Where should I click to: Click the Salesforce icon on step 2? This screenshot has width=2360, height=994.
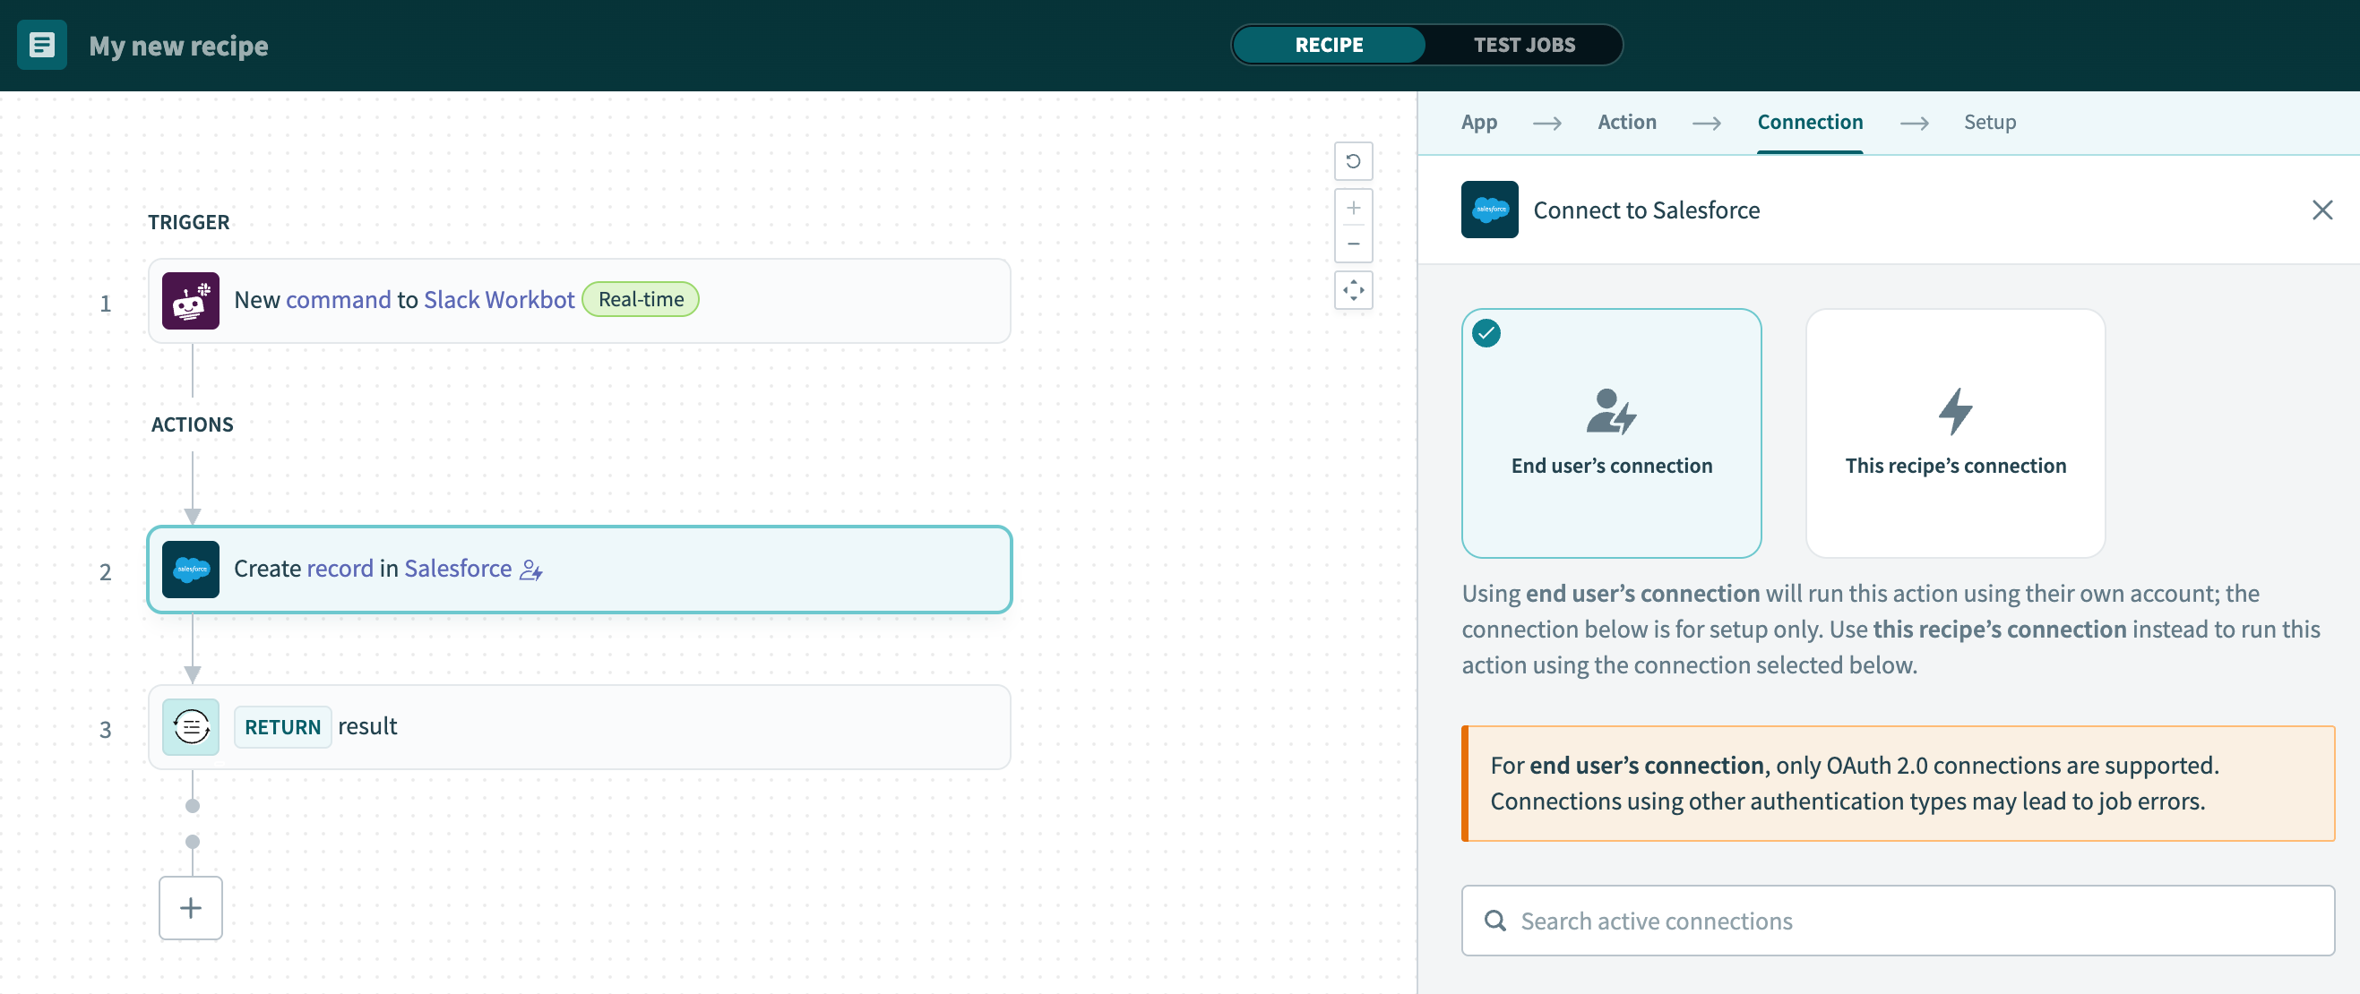click(x=191, y=569)
